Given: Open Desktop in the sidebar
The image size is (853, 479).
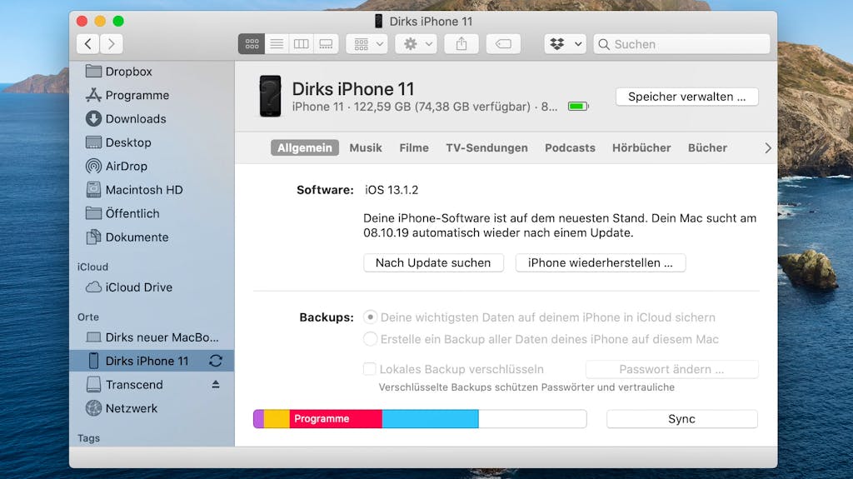Looking at the screenshot, I should pyautogui.click(x=152, y=142).
